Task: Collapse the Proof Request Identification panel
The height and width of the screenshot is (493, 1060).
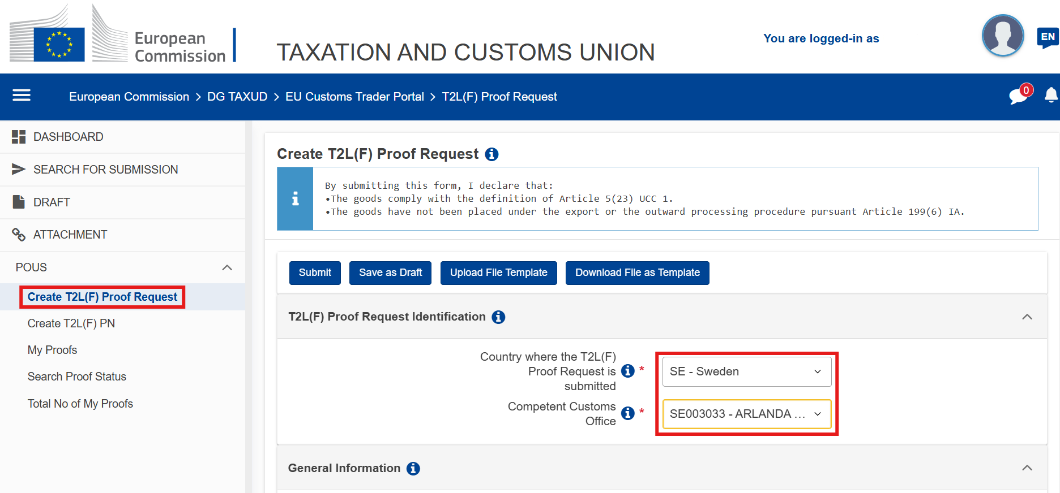Action: click(1027, 317)
